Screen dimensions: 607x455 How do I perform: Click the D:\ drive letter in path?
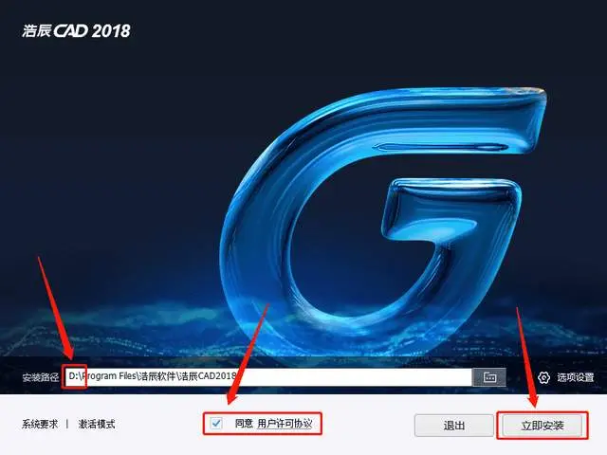coord(74,376)
